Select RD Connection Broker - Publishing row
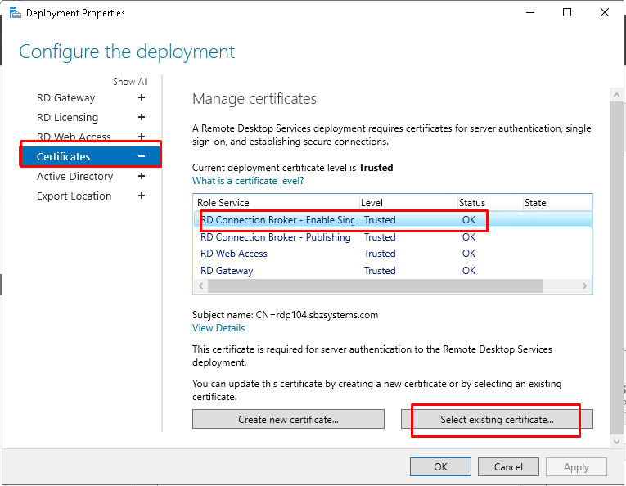Image resolution: width=626 pixels, height=486 pixels. 275,237
